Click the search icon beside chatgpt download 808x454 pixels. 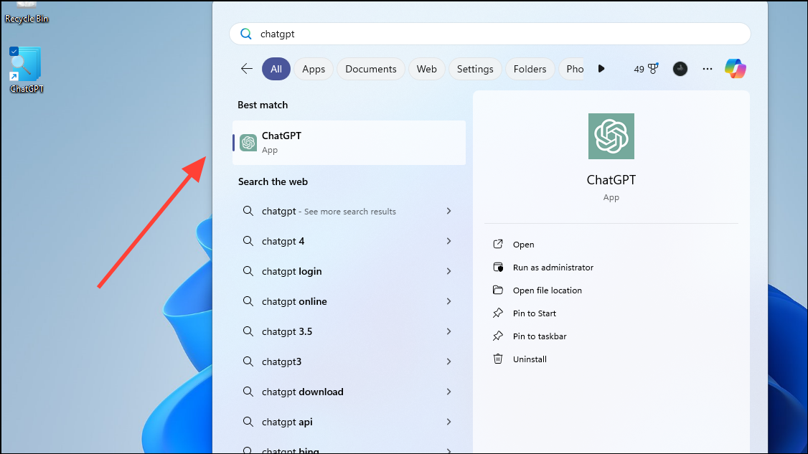248,391
